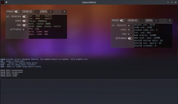178x104 pixels.
Task: Disable states toggle in left debug panel
Action: 25,21
